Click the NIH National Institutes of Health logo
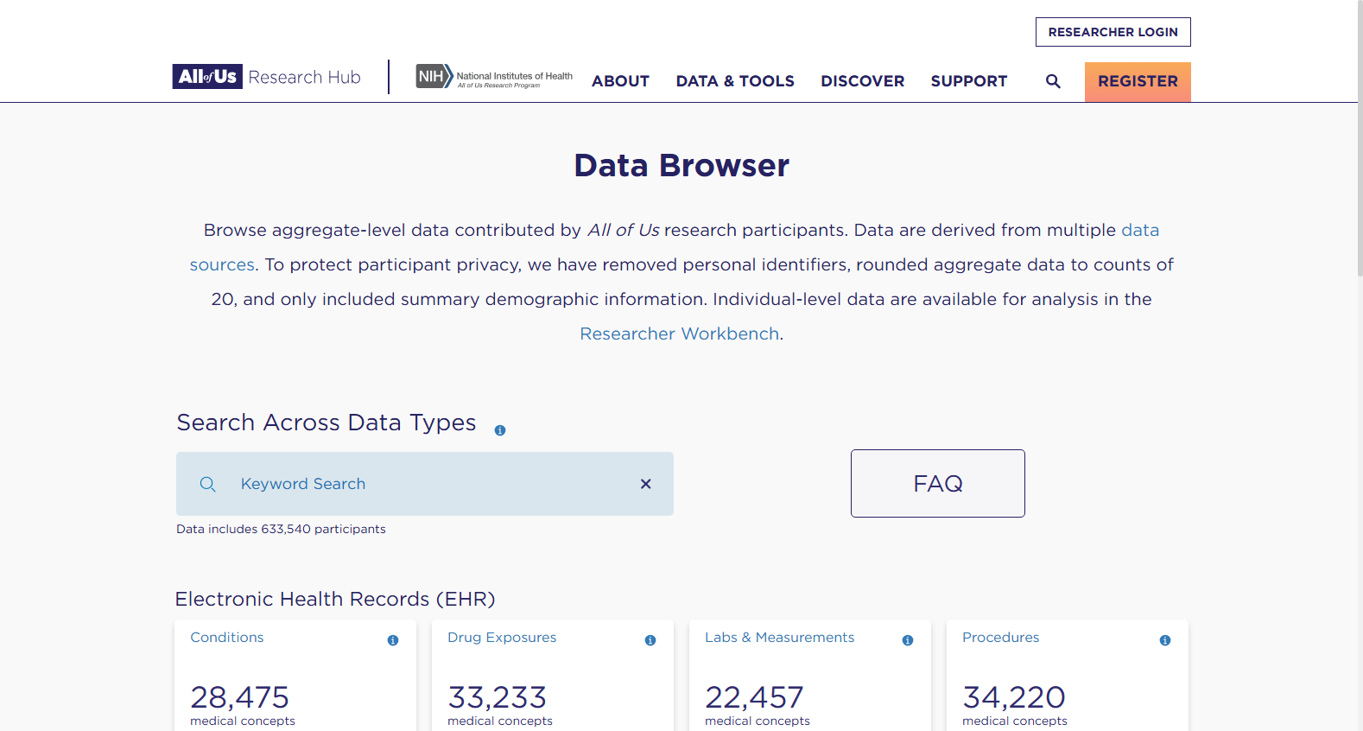The height and width of the screenshot is (731, 1363). 494,77
